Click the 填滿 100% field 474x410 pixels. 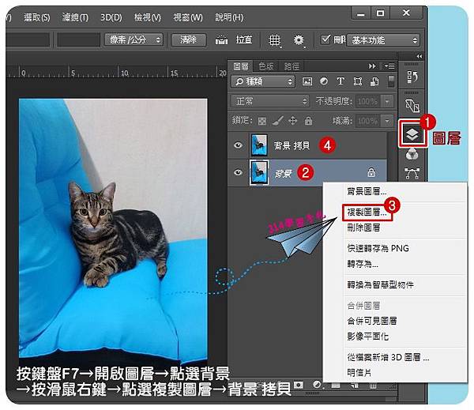click(368, 121)
